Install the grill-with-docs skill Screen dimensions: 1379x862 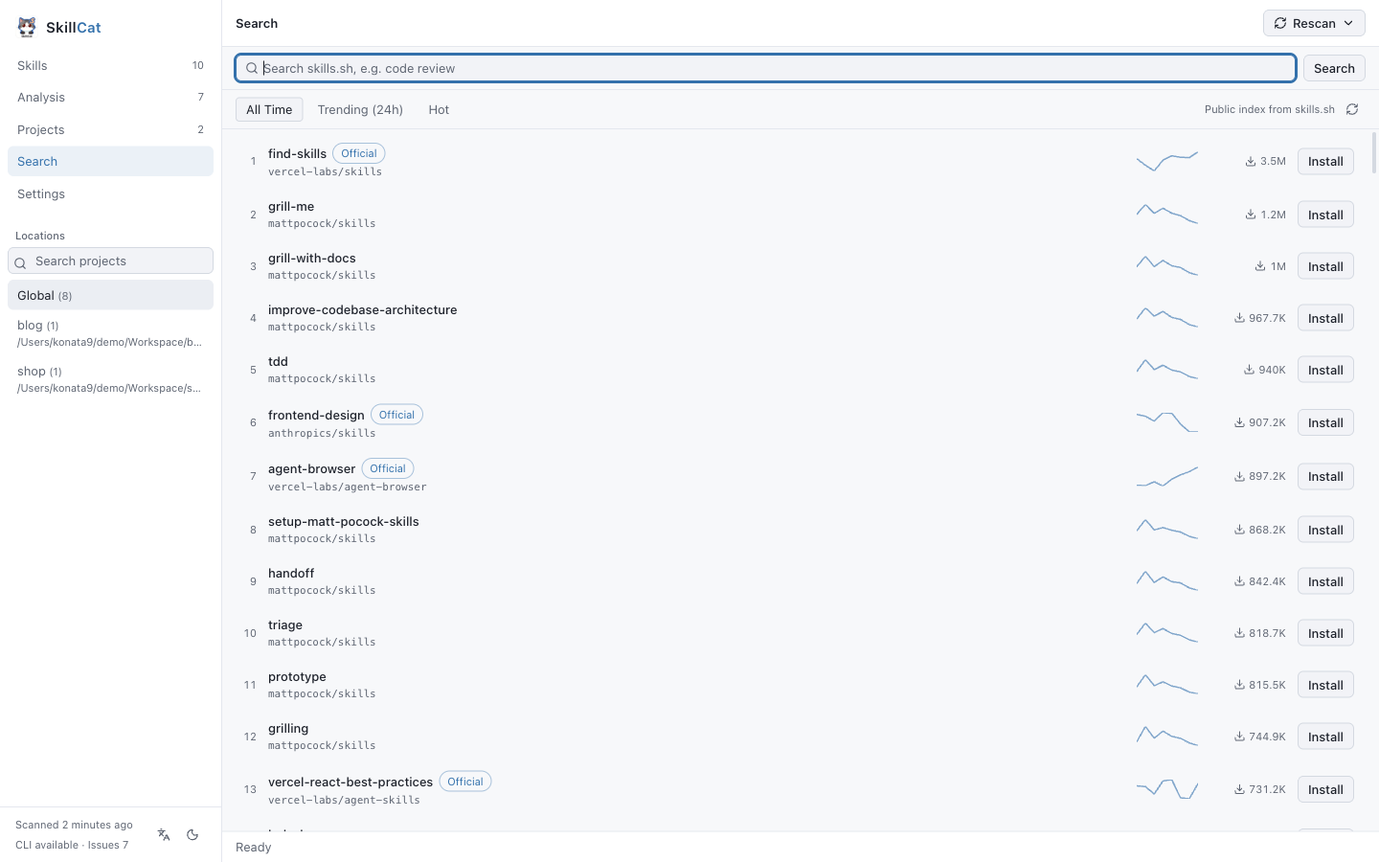[x=1325, y=266]
